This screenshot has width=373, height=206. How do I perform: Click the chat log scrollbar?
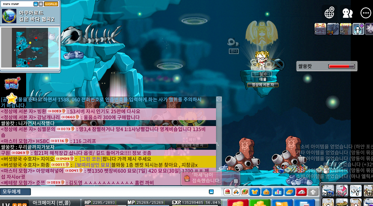tap(219, 141)
